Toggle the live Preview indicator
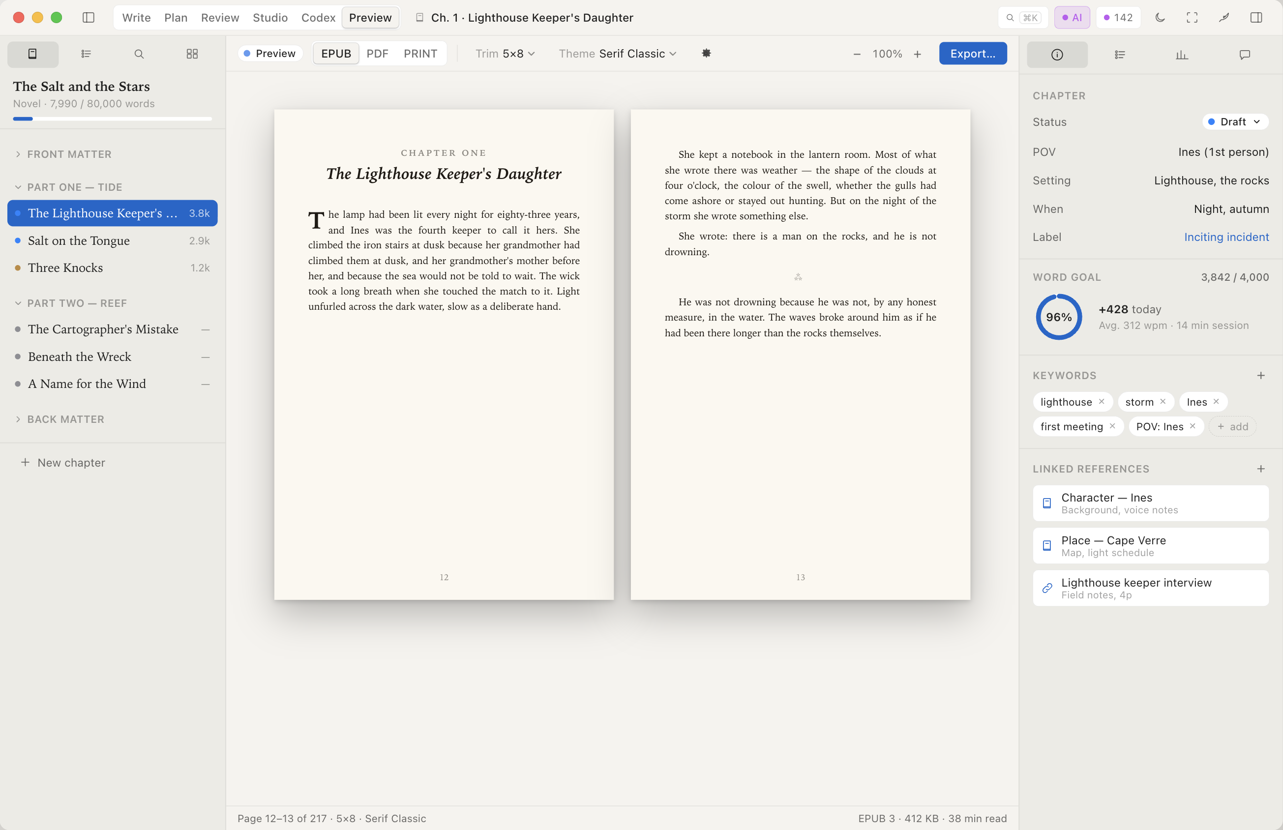Screen dimensions: 1283x830 point(270,54)
